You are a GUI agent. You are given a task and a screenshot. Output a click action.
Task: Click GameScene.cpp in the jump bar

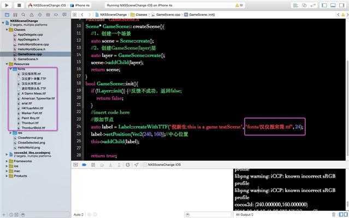[x=166, y=15]
